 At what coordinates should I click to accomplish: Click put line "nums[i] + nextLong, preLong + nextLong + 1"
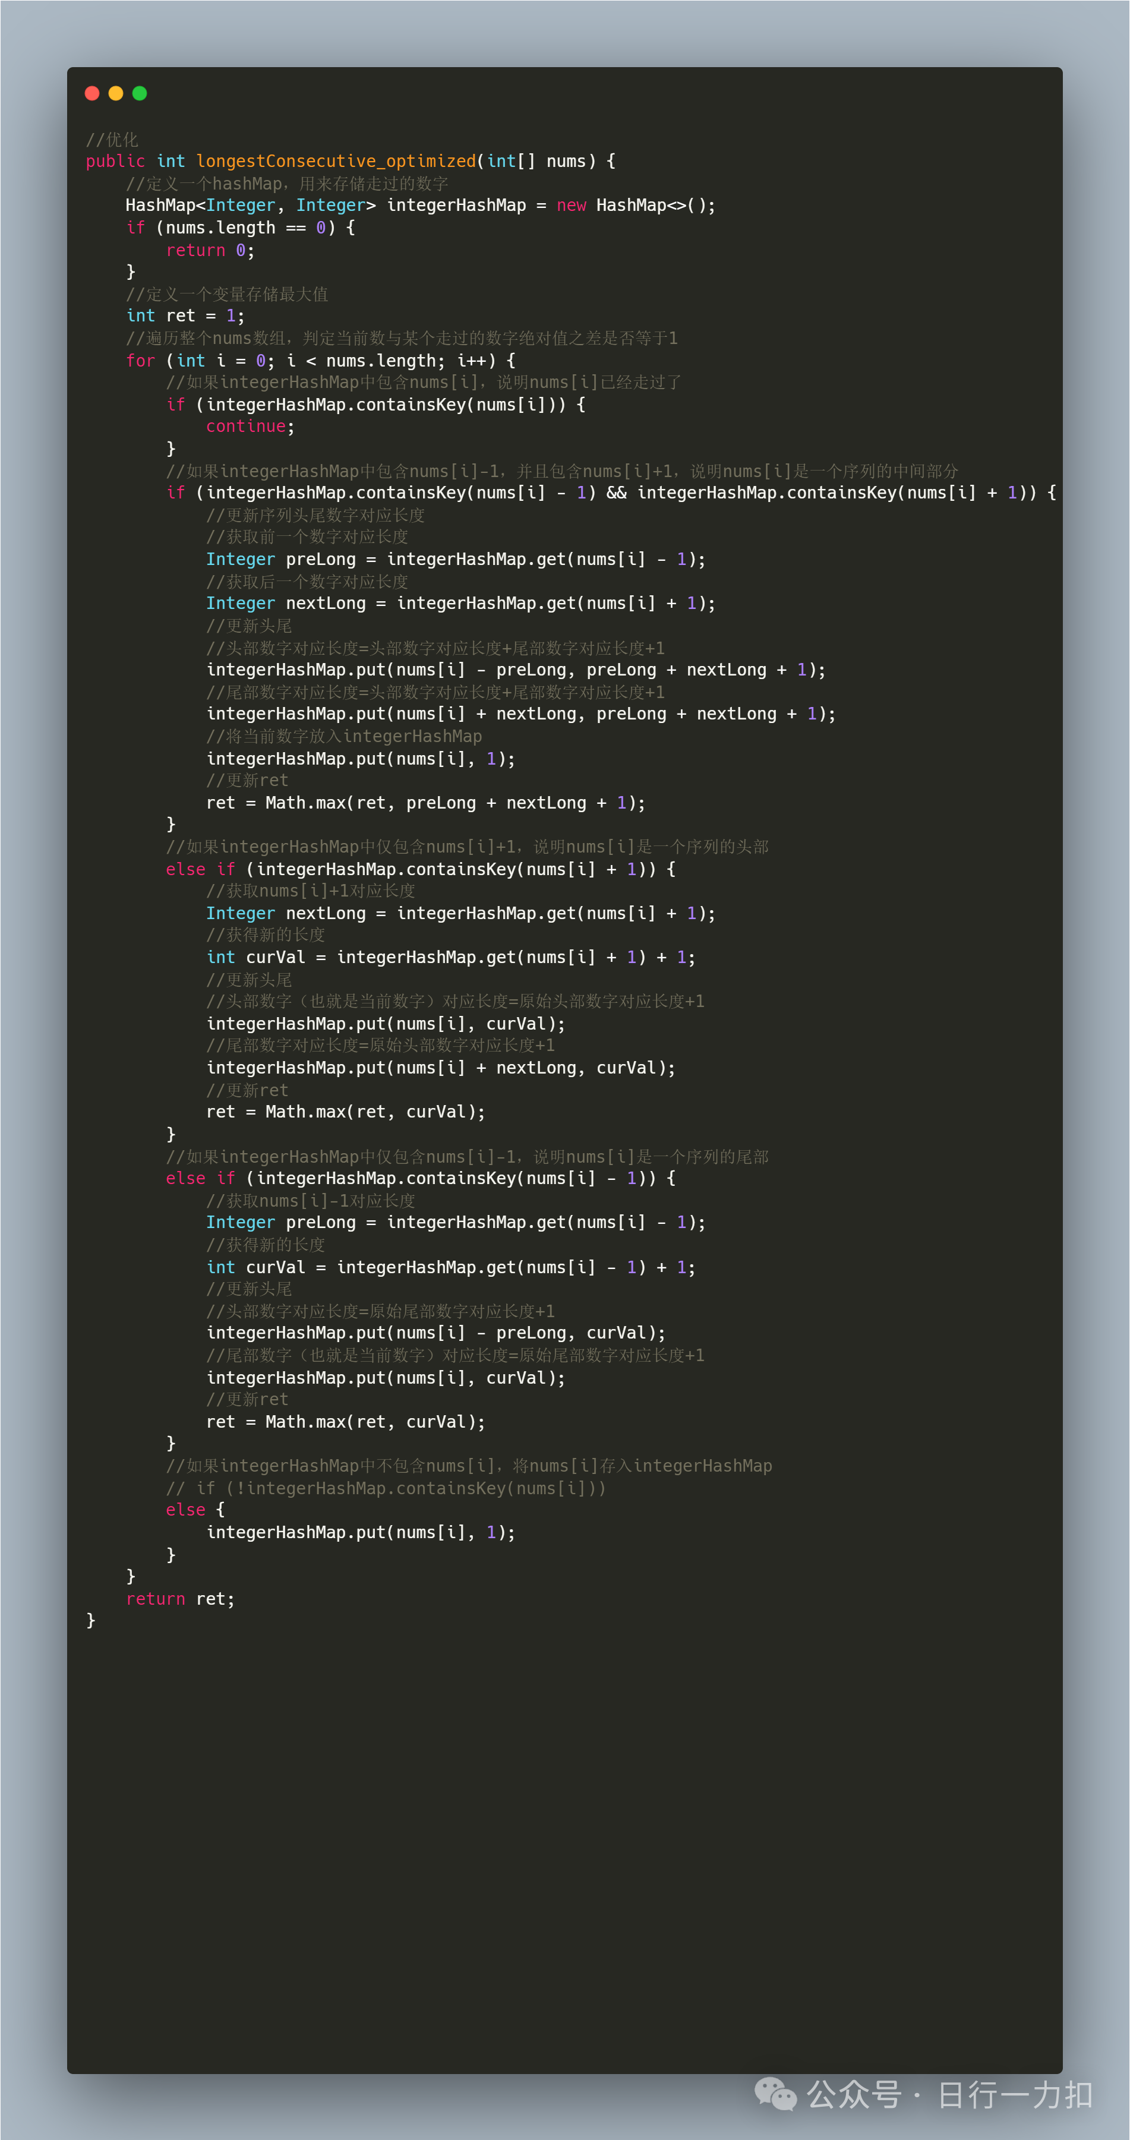[521, 714]
